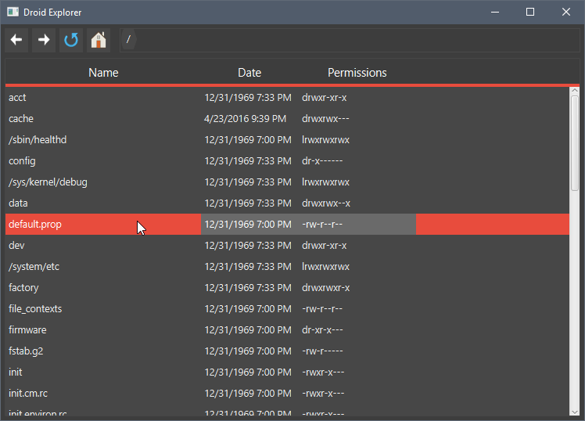Go back with the left arrow

(x=16, y=40)
